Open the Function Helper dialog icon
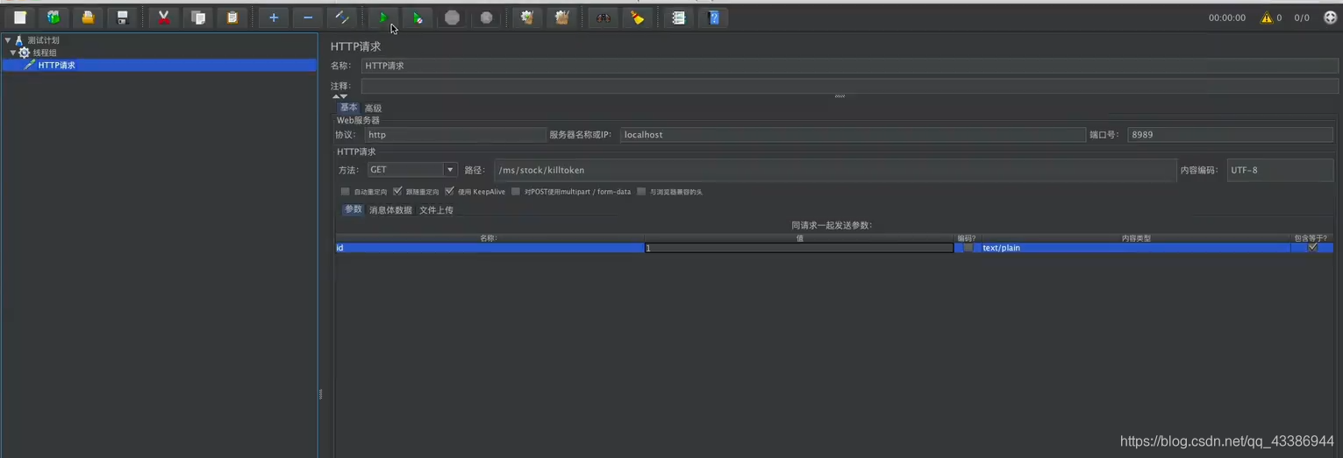This screenshot has height=458, width=1343. pos(678,18)
